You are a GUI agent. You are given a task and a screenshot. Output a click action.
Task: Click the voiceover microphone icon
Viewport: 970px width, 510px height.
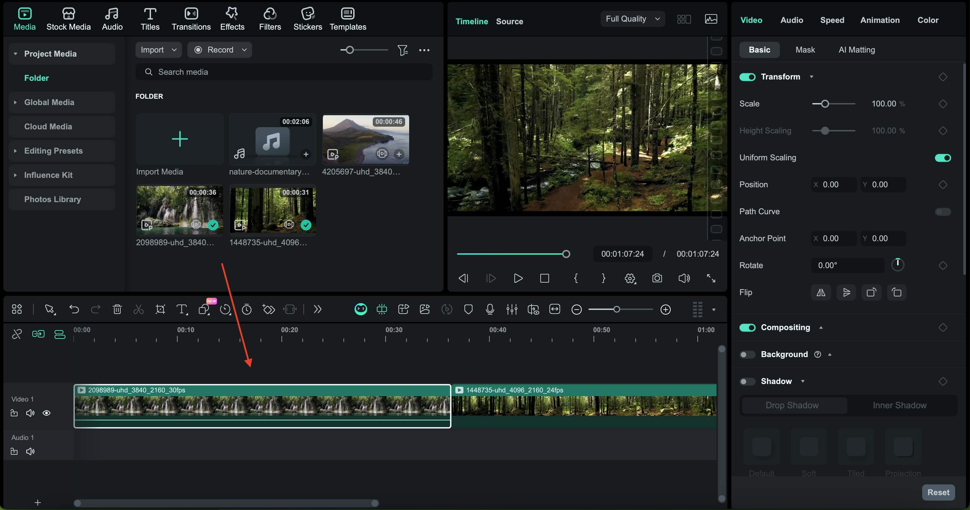point(489,309)
